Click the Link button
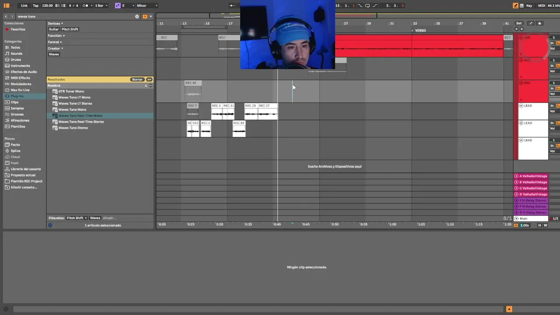This screenshot has width=560, height=315. coord(24,6)
